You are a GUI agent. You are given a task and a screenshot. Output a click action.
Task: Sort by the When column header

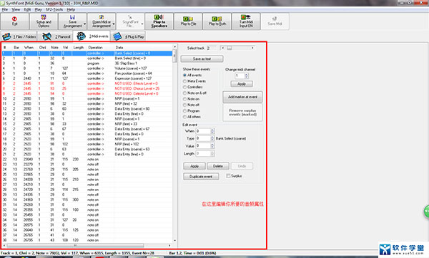29,48
